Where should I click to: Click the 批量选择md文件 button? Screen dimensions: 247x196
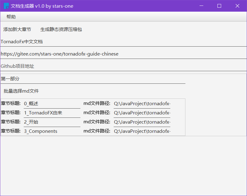(21, 91)
